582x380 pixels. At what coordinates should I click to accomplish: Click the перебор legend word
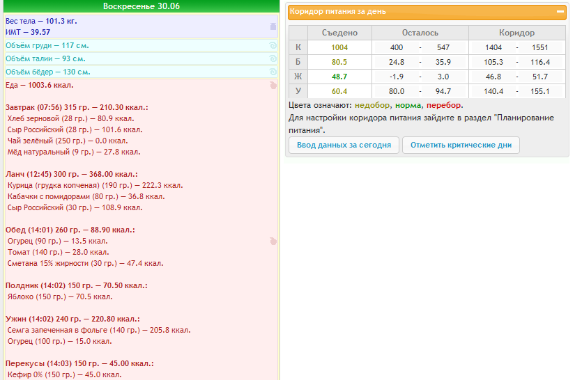(x=443, y=105)
